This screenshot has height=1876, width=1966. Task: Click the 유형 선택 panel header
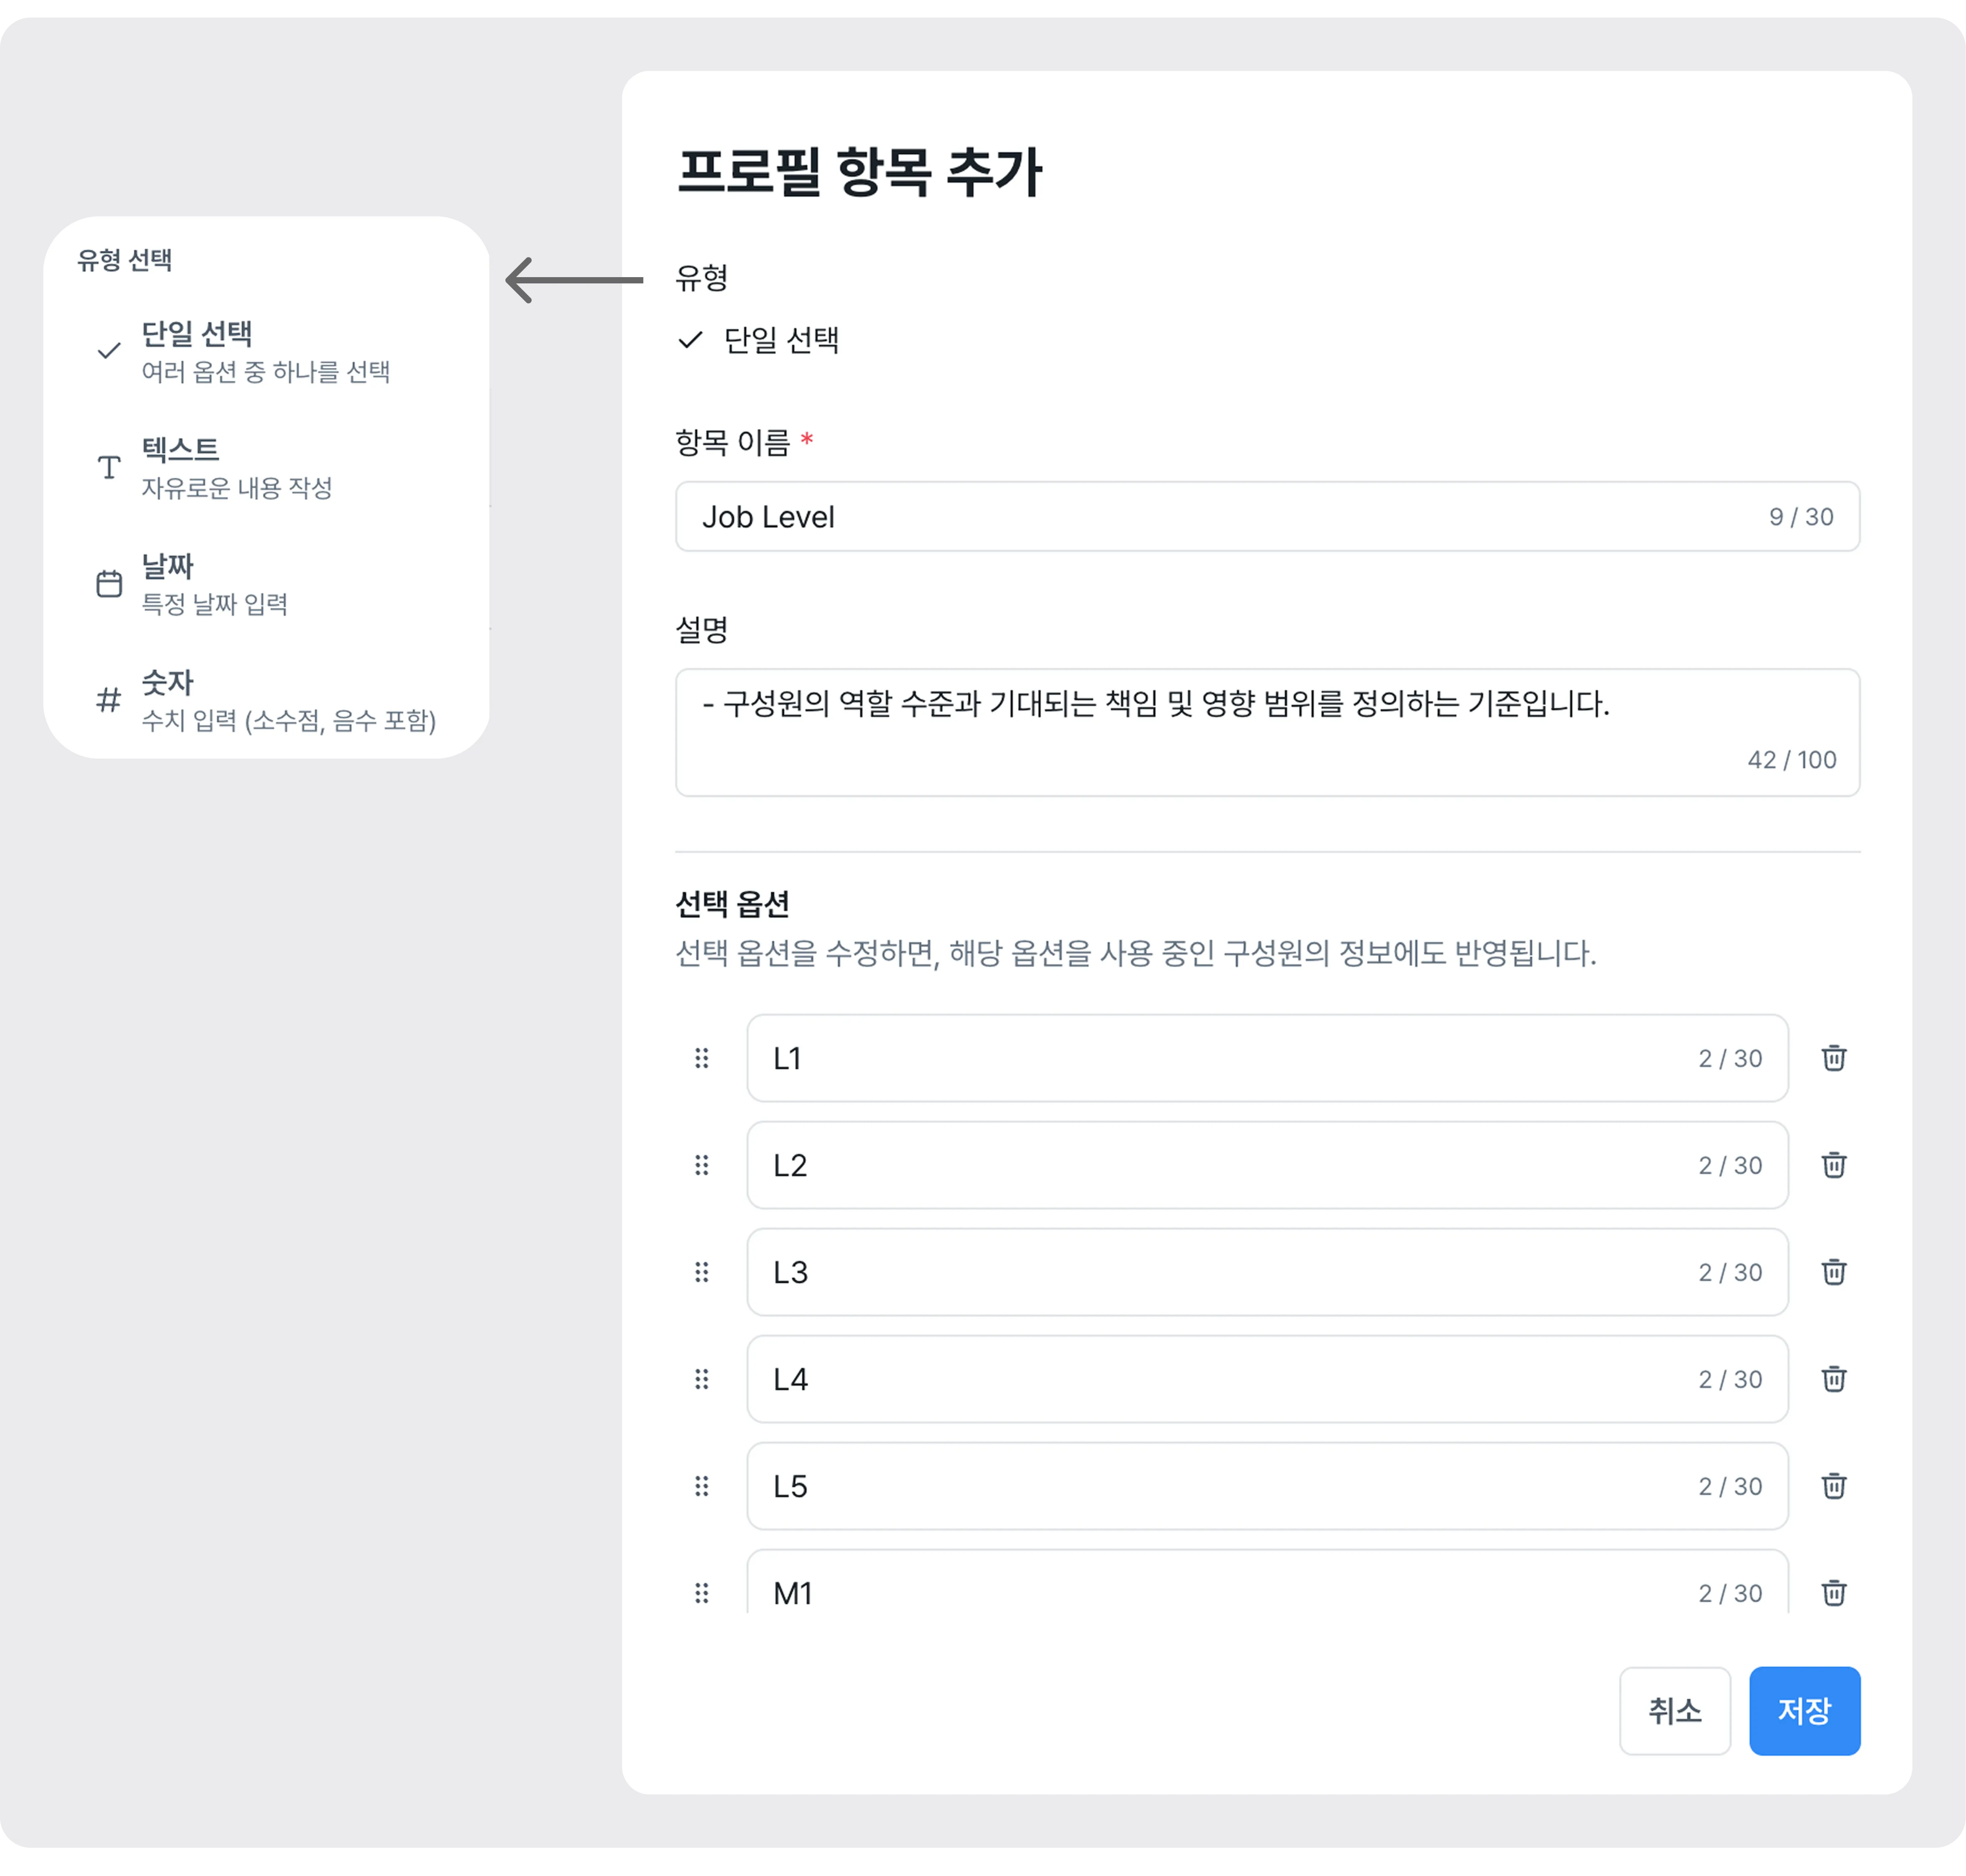[125, 260]
